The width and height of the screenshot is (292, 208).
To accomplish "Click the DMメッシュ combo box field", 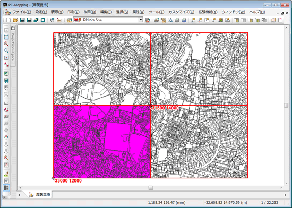I will pos(108,20).
